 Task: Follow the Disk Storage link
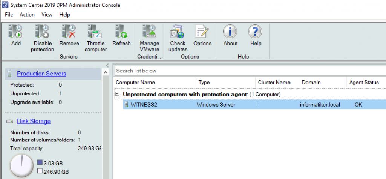[34, 121]
